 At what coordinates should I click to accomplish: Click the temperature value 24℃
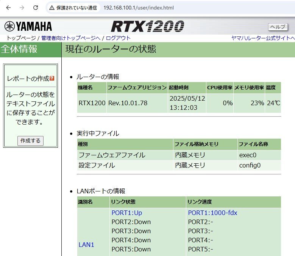[x=273, y=103]
